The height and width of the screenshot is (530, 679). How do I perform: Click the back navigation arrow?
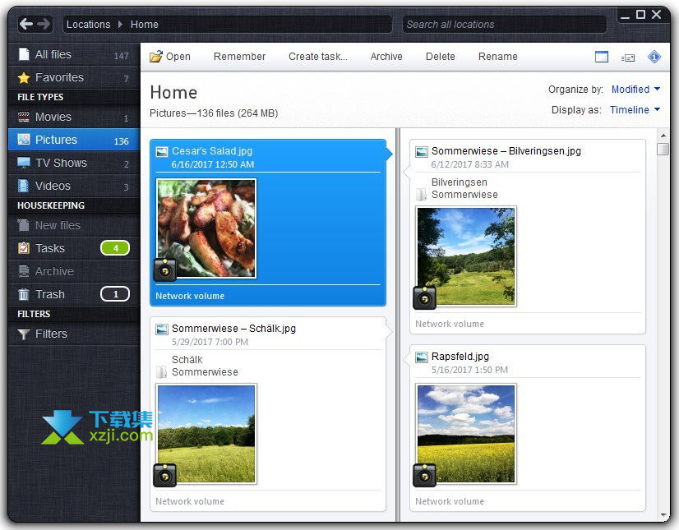(x=26, y=24)
